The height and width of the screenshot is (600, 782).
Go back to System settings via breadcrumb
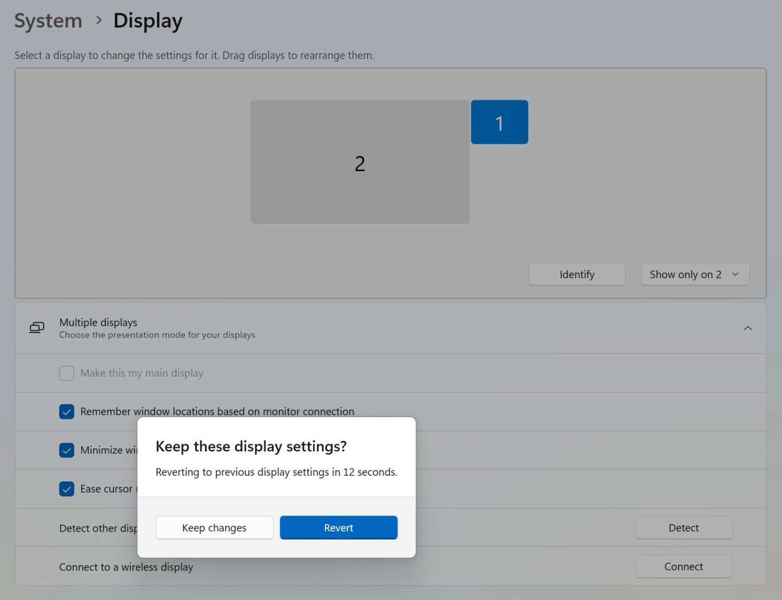point(48,21)
